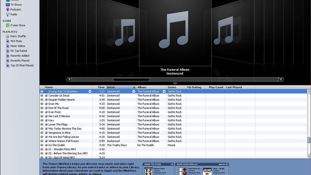This screenshot has width=311, height=175.
Task: Select the album cover right of center
Action: pyautogui.click(x=233, y=32)
